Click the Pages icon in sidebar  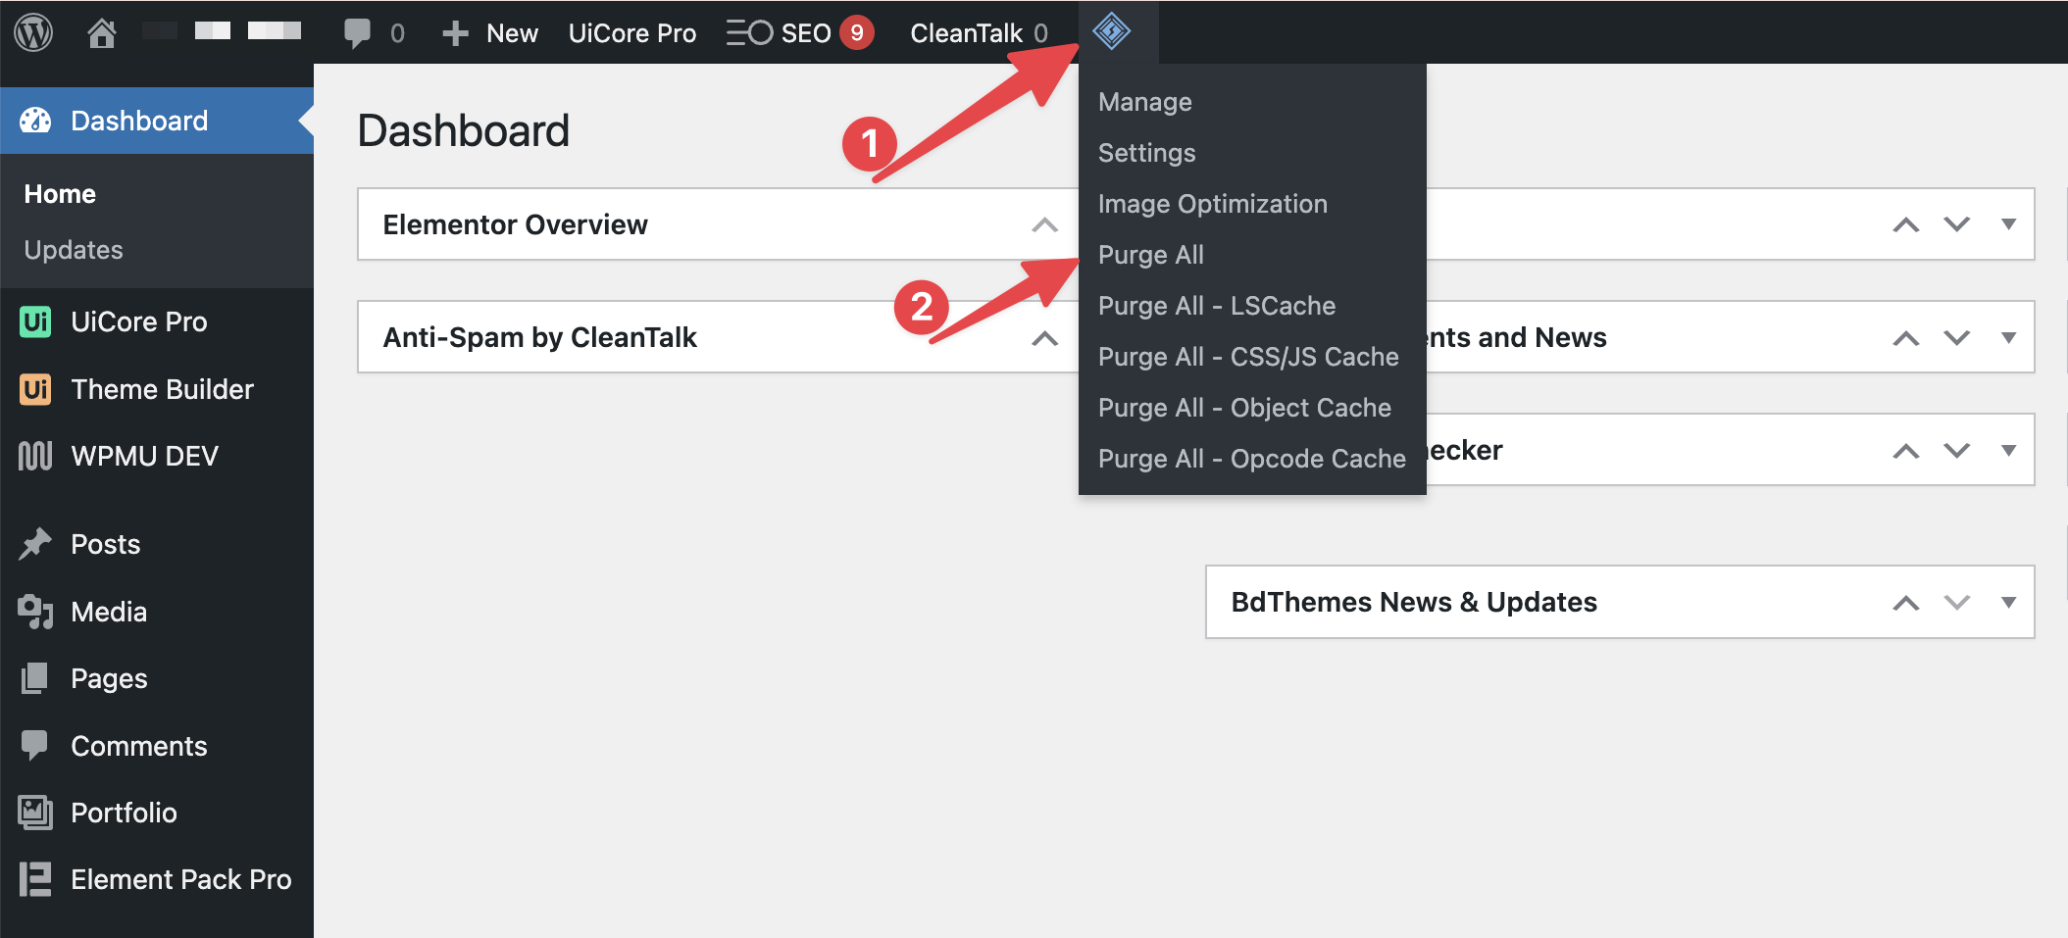coord(35,678)
